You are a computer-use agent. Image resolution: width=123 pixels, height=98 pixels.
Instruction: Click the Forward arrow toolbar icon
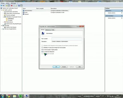4,6
